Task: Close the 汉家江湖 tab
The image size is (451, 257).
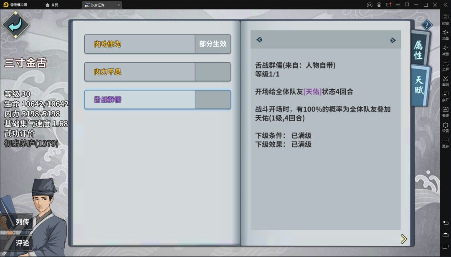Action: tap(119, 5)
